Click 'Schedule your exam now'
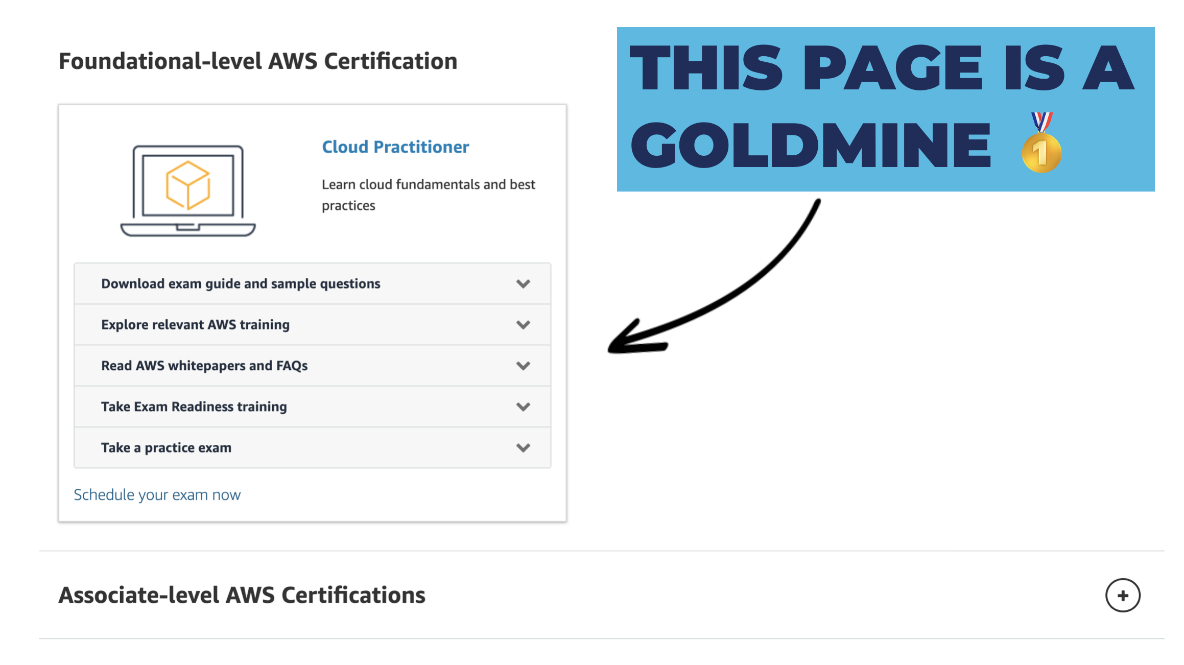This screenshot has height=665, width=1184. click(157, 494)
